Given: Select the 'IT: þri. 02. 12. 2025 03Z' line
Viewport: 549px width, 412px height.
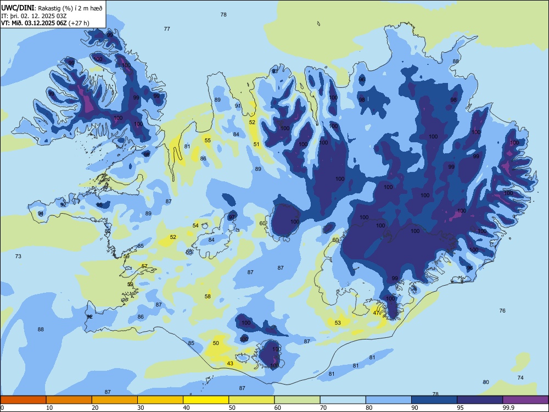Looking at the screenshot, I should point(33,16).
